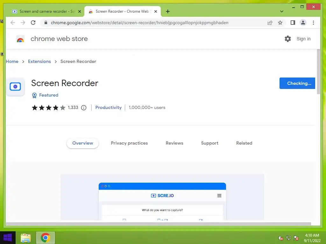Close the Screen and camera recorder tab
This screenshot has height=244, width=326.
click(x=79, y=11)
